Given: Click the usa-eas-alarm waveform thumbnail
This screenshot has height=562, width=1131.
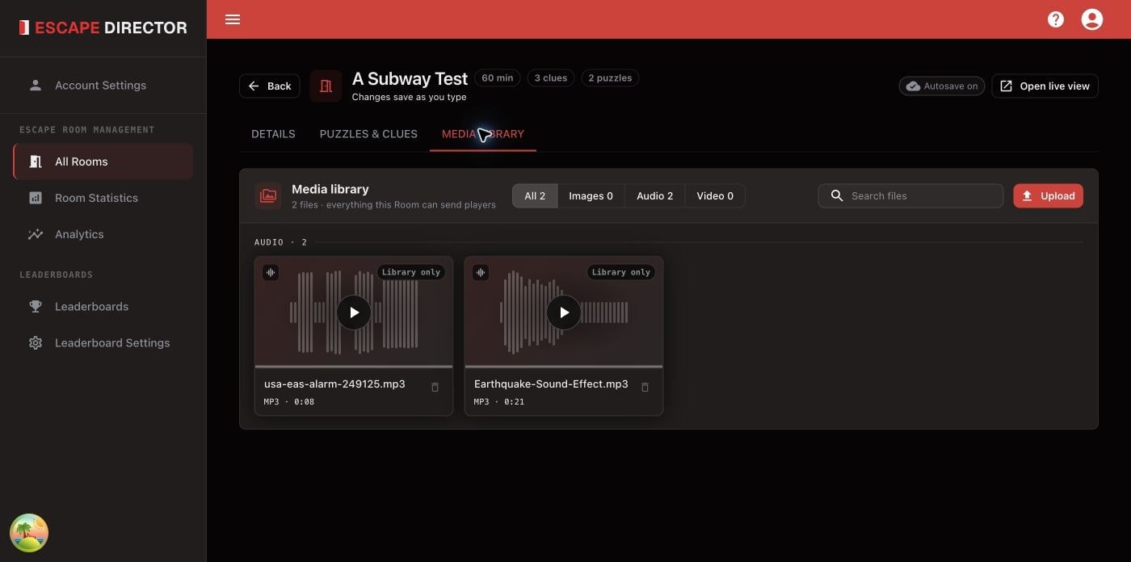Looking at the screenshot, I should pos(354,312).
